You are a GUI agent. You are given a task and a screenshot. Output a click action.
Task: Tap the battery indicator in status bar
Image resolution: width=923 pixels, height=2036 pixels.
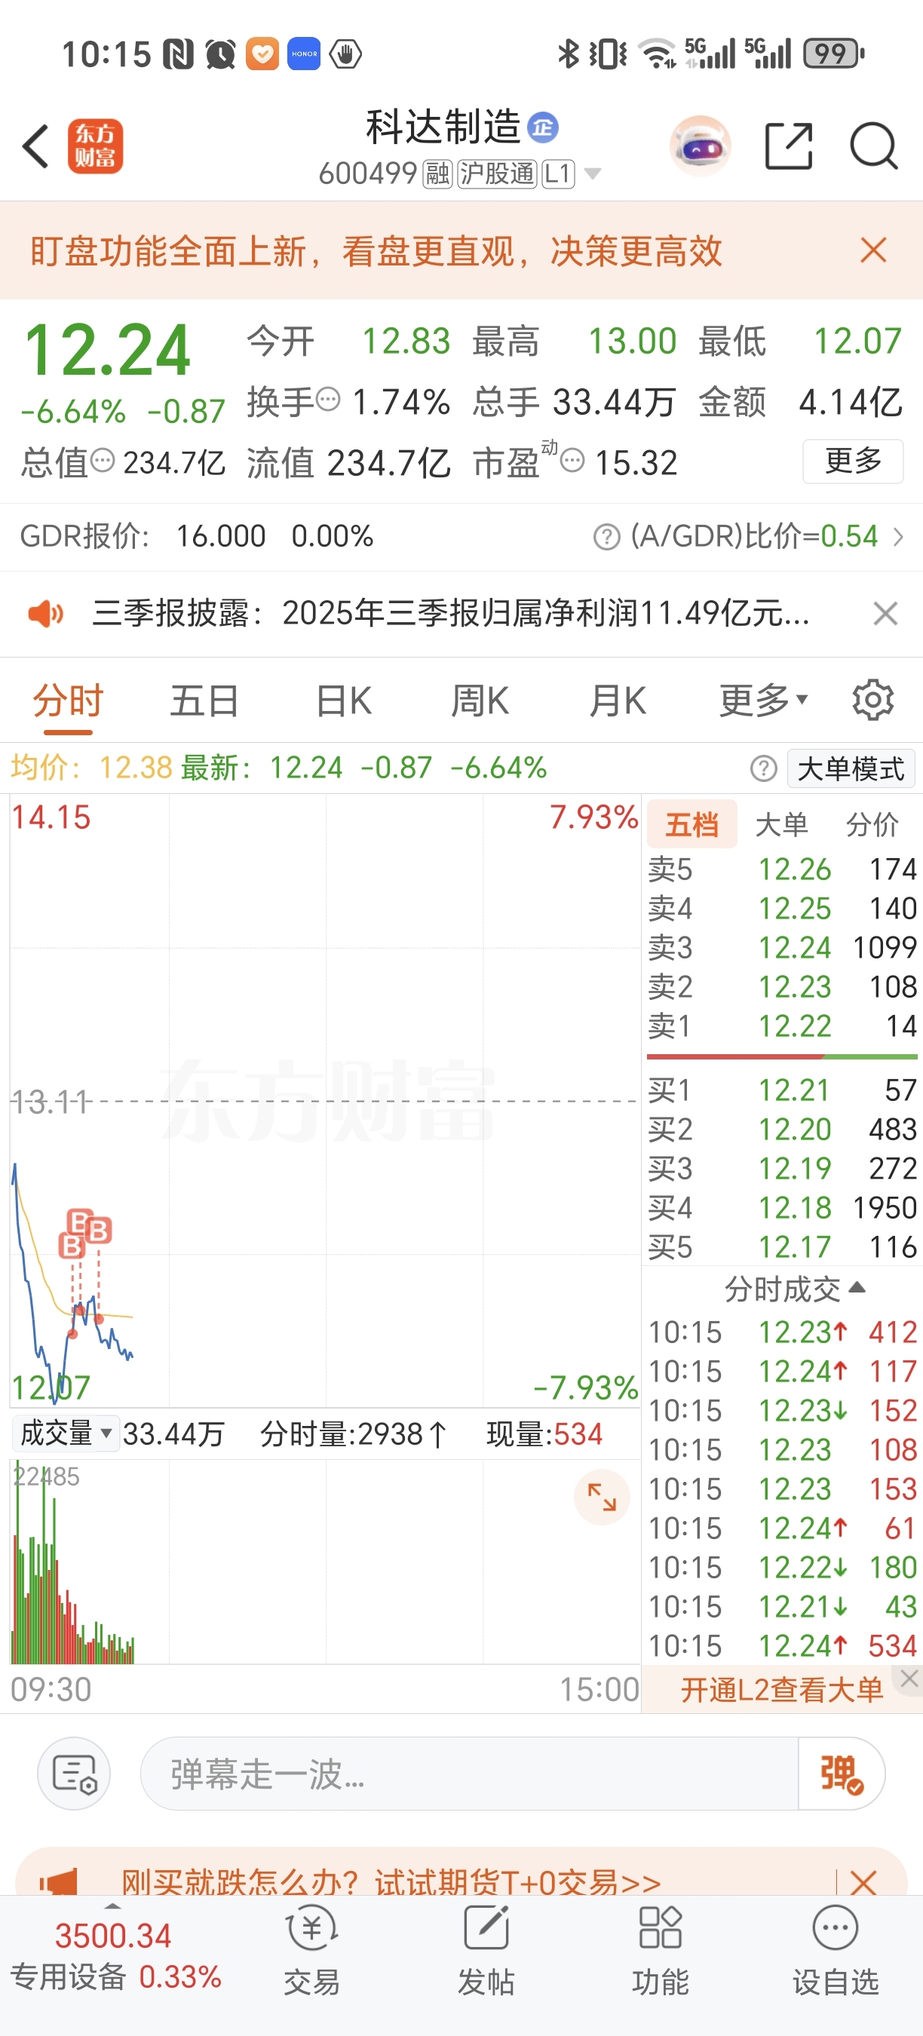pos(835,54)
